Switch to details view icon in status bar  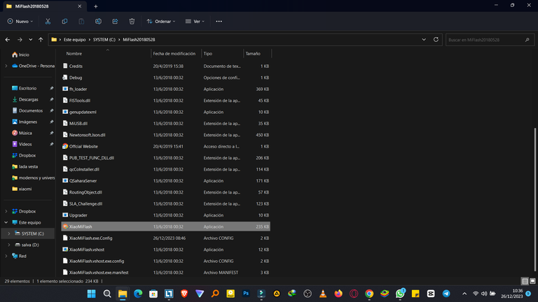coord(525,281)
